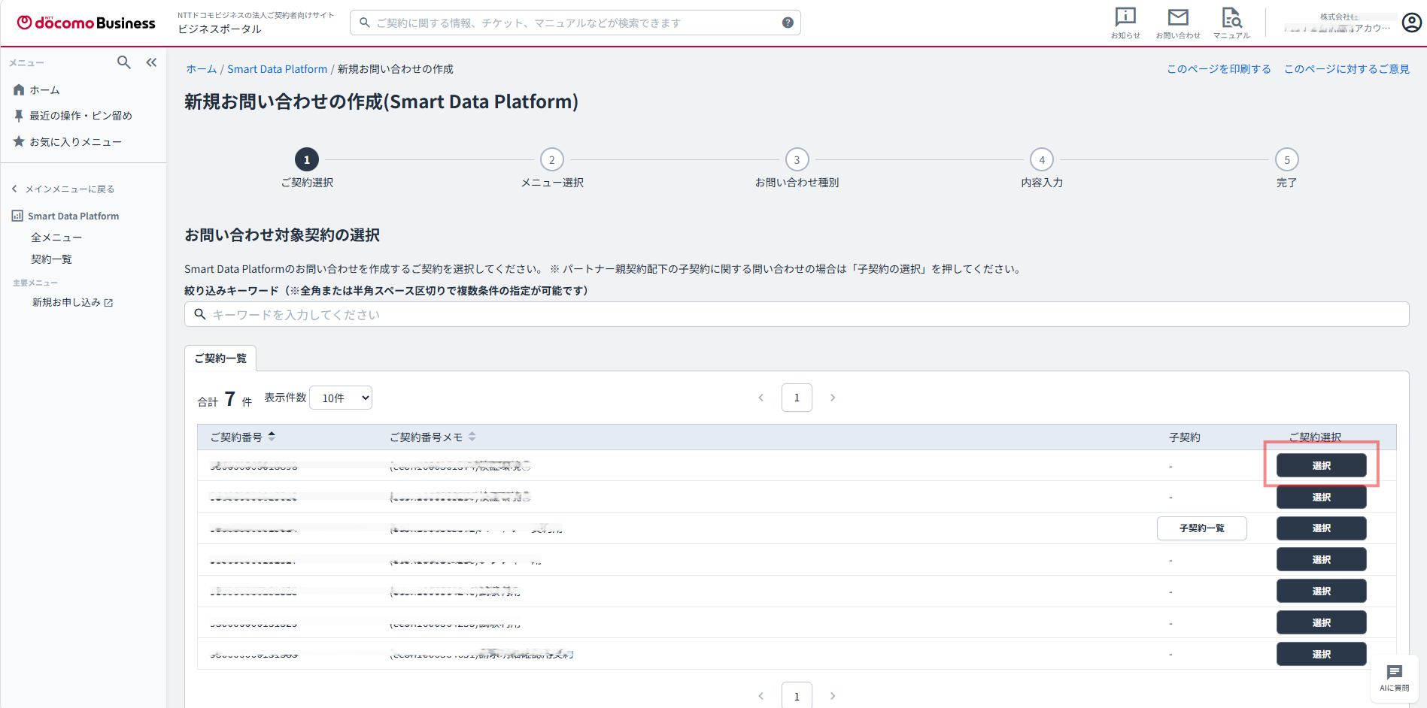This screenshot has height=708, width=1427.
Task: Go to next page in top pagination
Action: (833, 398)
